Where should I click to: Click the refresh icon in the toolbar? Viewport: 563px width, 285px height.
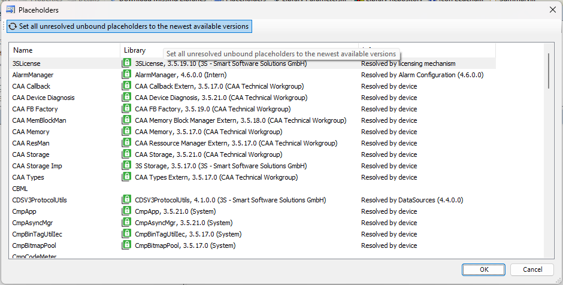13,26
